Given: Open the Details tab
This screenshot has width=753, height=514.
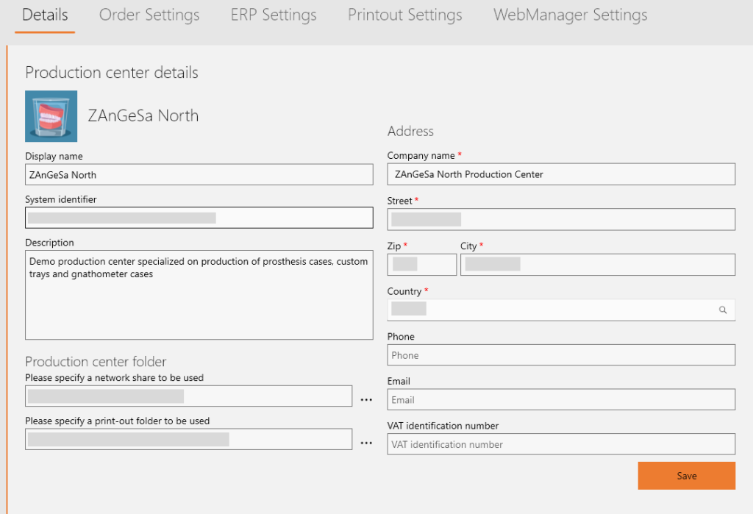Looking at the screenshot, I should pyautogui.click(x=45, y=15).
